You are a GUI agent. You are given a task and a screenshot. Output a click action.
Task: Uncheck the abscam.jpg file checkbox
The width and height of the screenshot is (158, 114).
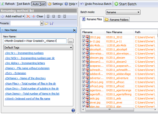(x=84, y=57)
